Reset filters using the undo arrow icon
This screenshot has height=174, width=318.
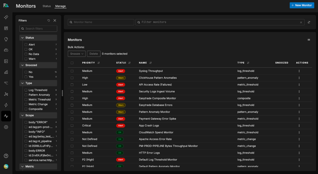[49, 21]
